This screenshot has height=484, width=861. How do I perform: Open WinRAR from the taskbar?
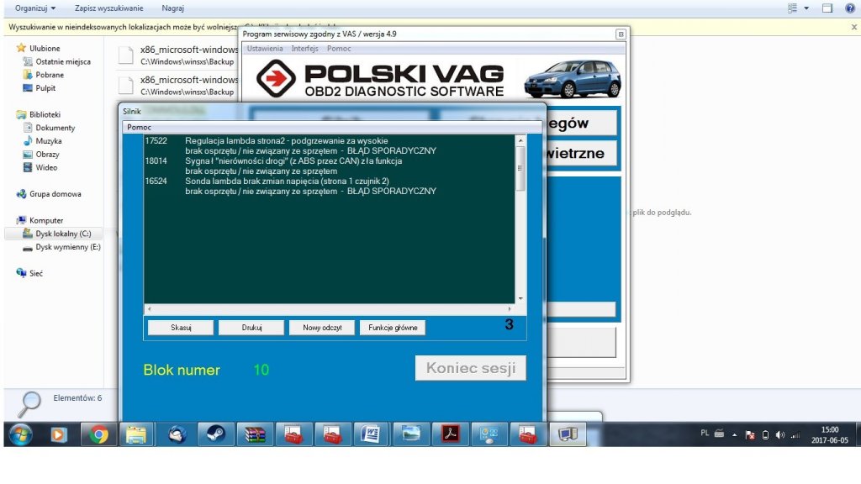255,434
